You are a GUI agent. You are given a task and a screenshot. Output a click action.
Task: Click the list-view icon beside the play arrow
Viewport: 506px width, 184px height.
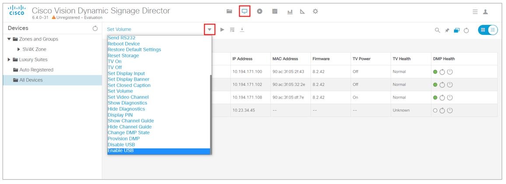(232, 30)
